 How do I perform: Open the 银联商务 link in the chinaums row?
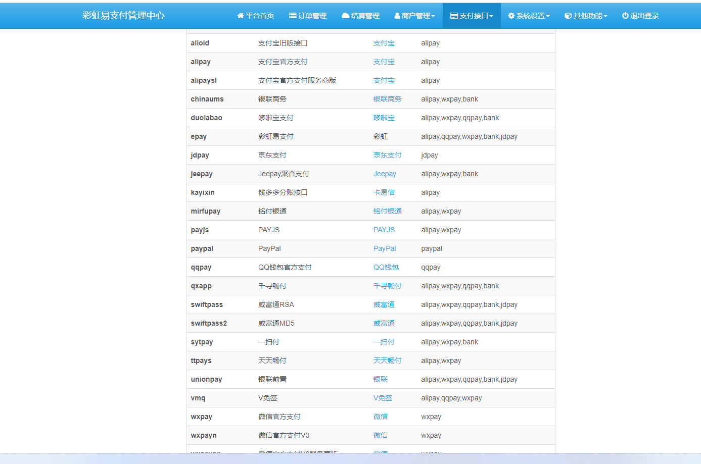pos(388,99)
